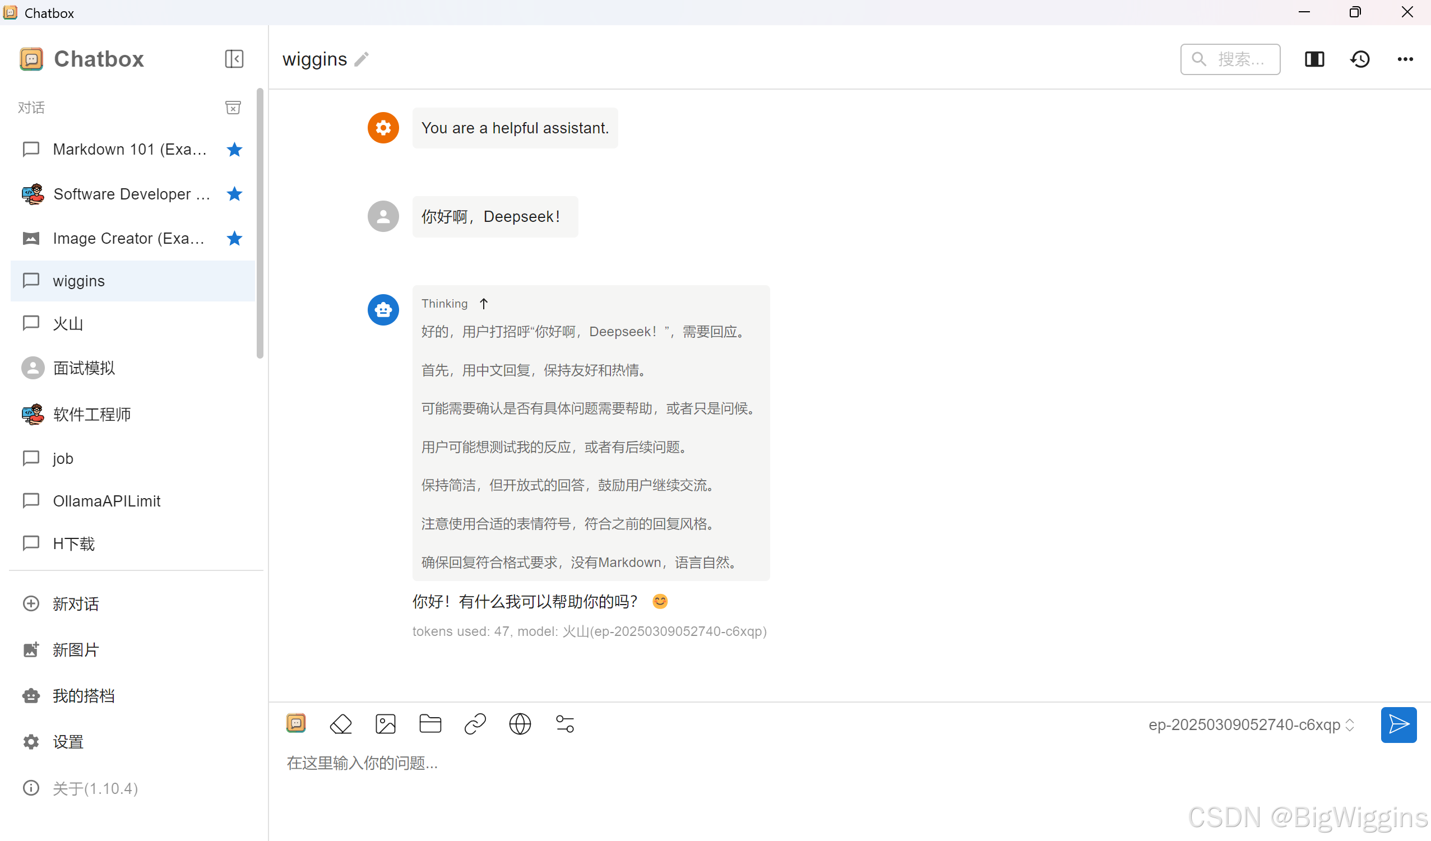Toggle the split-panel layout icon
The height and width of the screenshot is (841, 1431).
click(1314, 59)
